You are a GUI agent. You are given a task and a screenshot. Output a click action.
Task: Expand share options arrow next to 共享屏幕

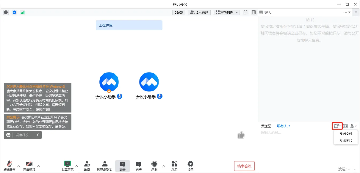pyautogui.click(x=76, y=166)
